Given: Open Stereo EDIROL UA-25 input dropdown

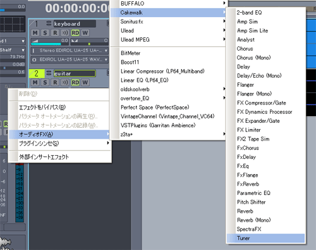Looking at the screenshot, I should coord(70,51).
